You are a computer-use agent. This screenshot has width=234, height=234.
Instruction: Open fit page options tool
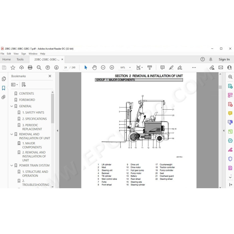click(139, 68)
